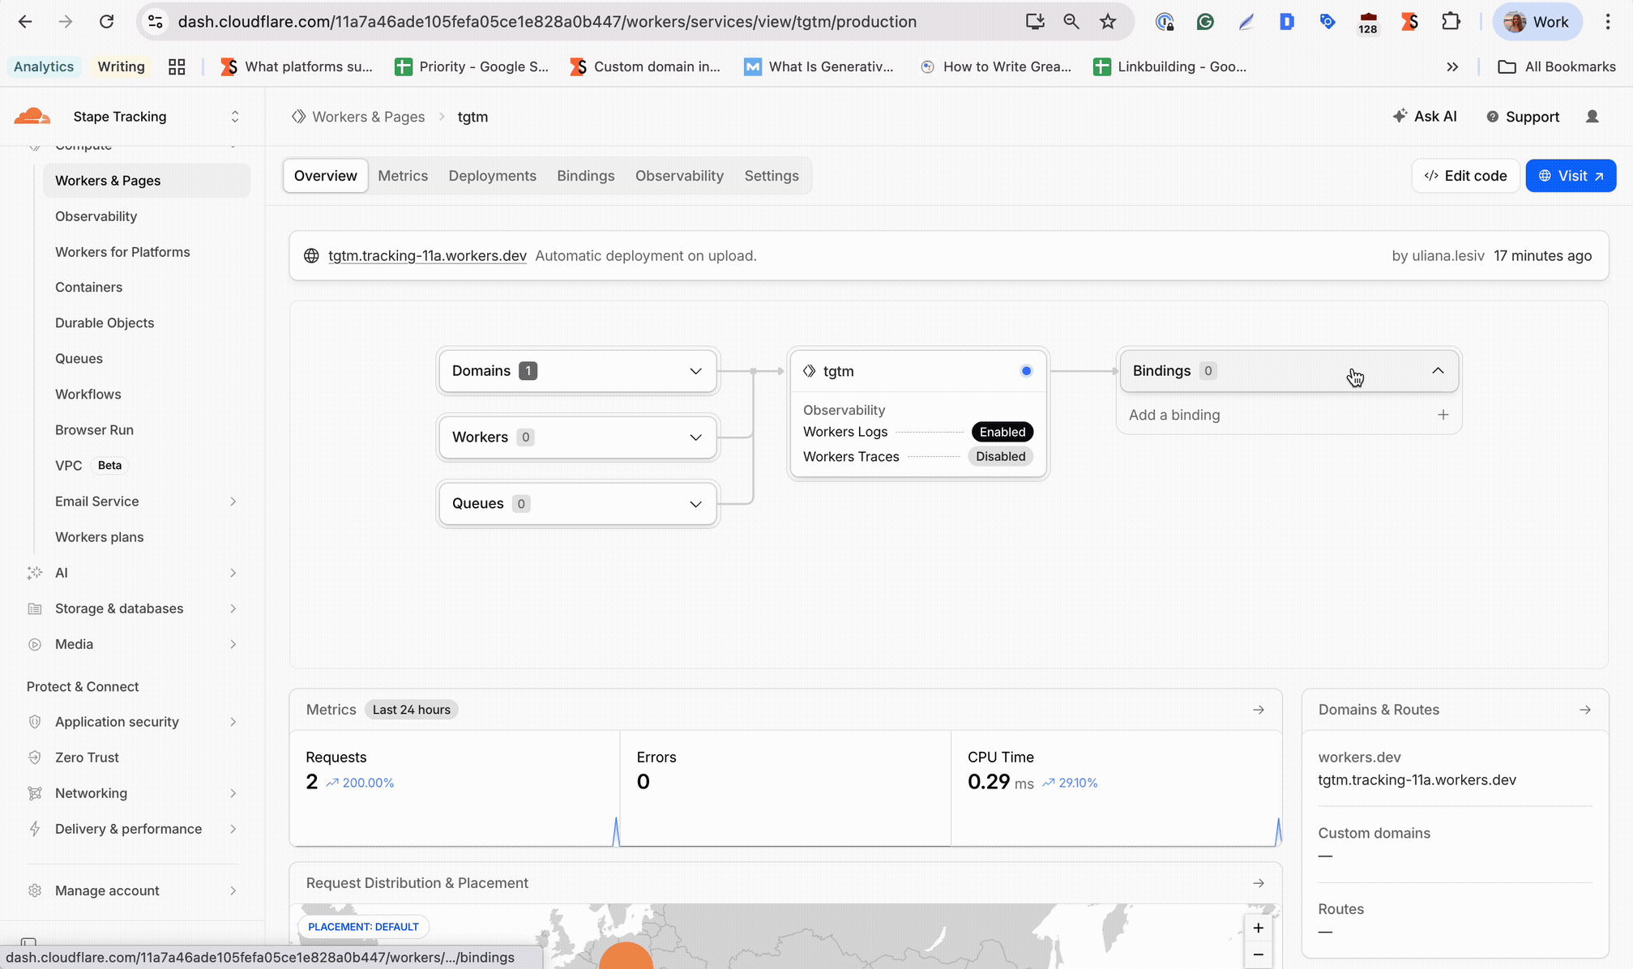Click the Last 24 hours metrics badge

411,710
